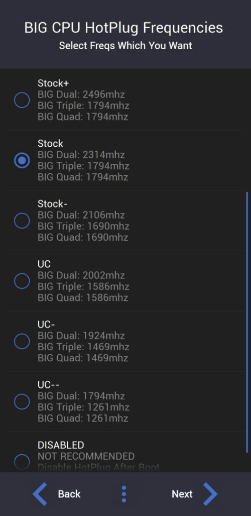Open the three-dot menu in bottom bar
The image size is (251, 516).
click(124, 494)
